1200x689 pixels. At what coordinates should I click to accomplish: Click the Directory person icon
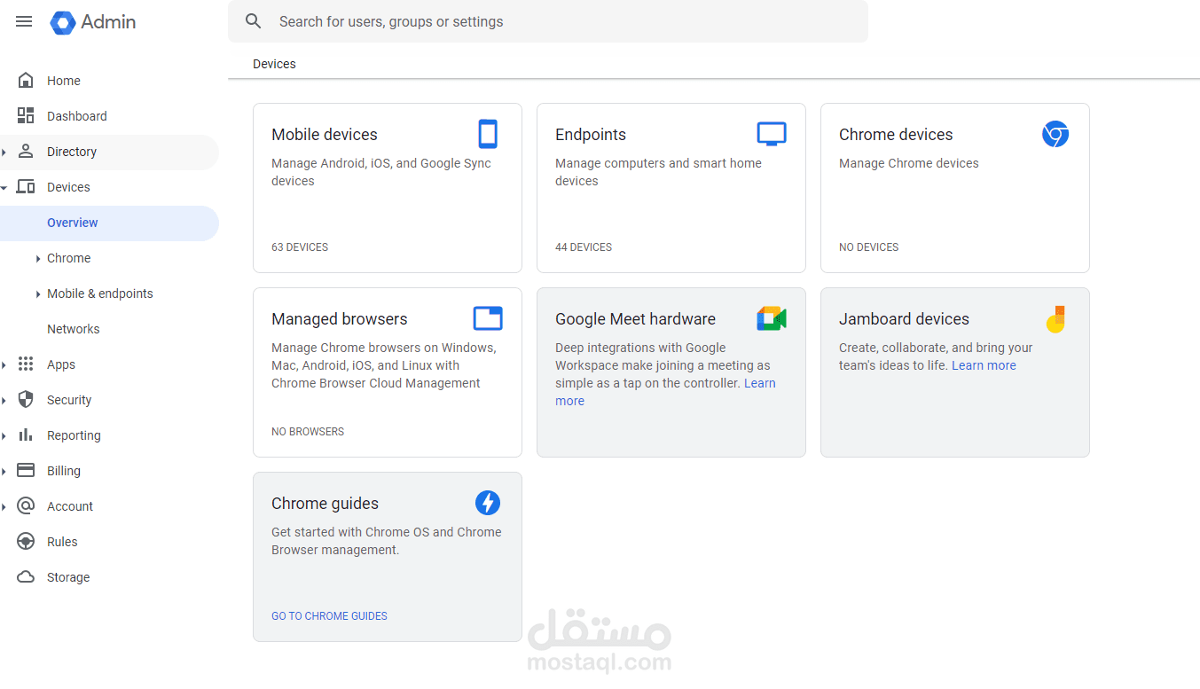[26, 152]
